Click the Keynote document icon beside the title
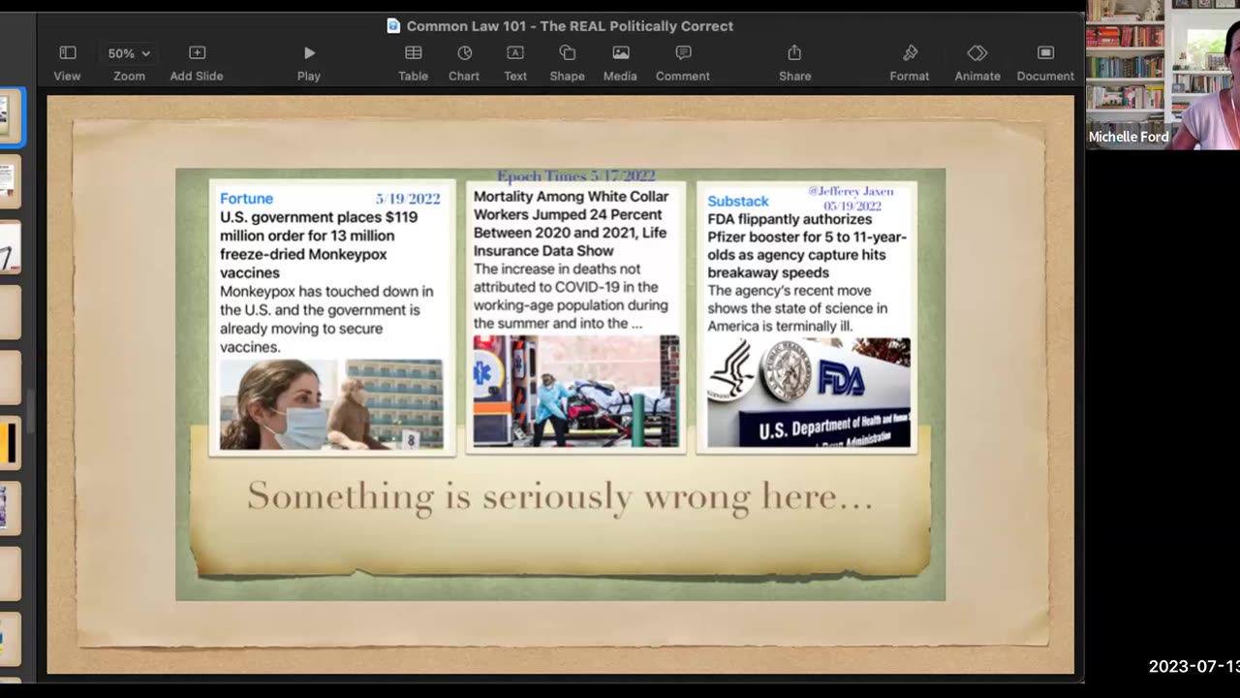The height and width of the screenshot is (698, 1240). pos(393,26)
